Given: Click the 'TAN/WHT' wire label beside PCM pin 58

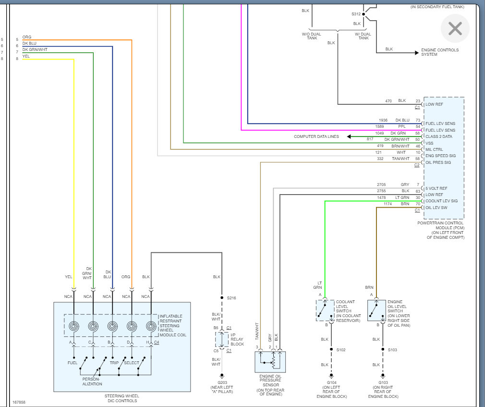Looking at the screenshot, I should pyautogui.click(x=400, y=159).
